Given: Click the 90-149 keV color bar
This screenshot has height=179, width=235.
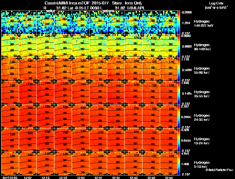Looking at the screenshot, I should pos(179,46).
